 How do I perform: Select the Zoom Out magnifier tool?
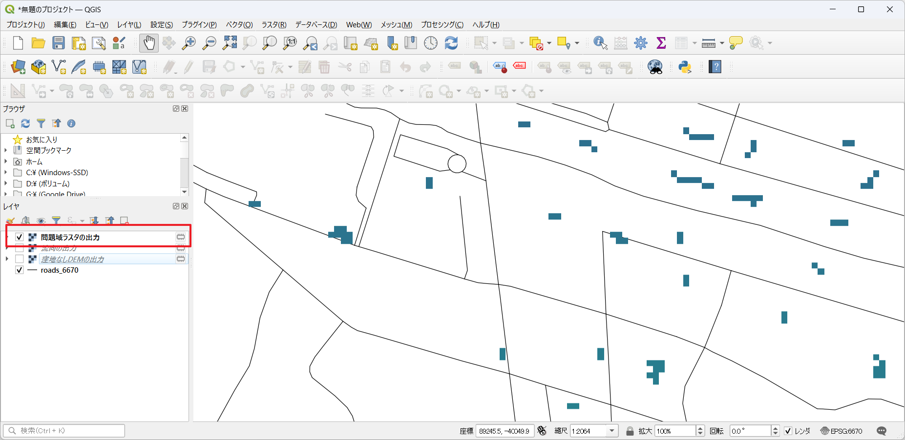pyautogui.click(x=209, y=43)
